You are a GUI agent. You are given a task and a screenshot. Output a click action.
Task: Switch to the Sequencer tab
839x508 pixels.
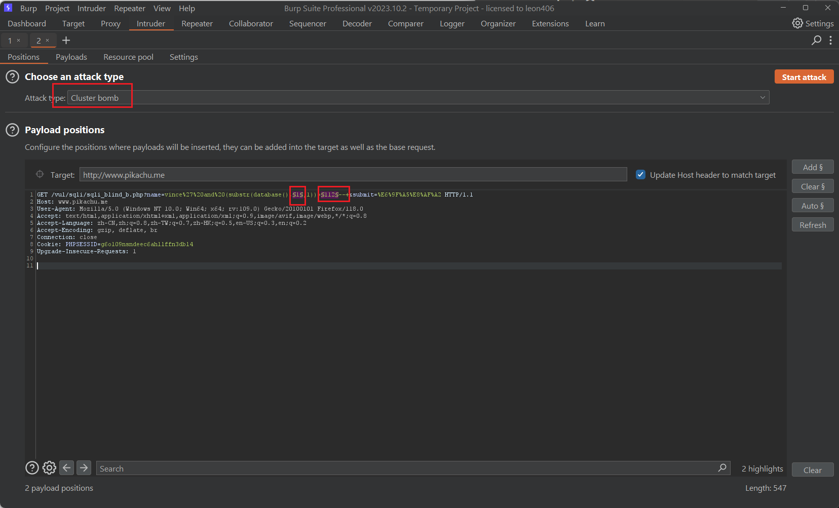coord(308,24)
